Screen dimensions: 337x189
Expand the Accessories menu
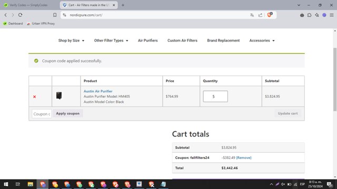(x=262, y=40)
